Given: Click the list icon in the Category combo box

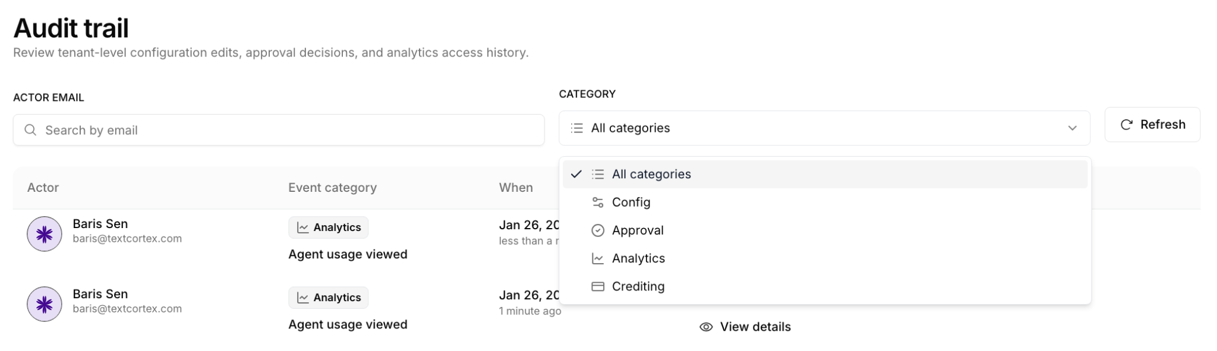Looking at the screenshot, I should click(x=576, y=128).
